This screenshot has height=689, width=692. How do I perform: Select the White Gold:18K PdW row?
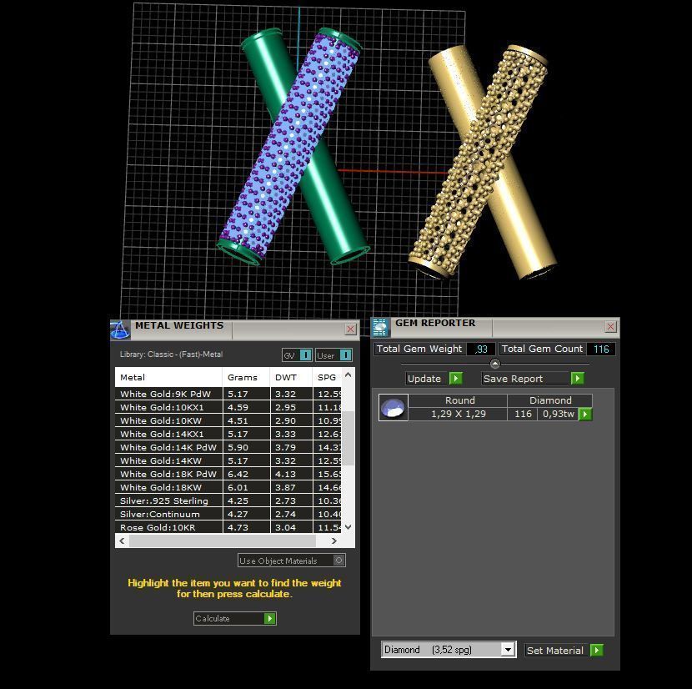pyautogui.click(x=228, y=474)
